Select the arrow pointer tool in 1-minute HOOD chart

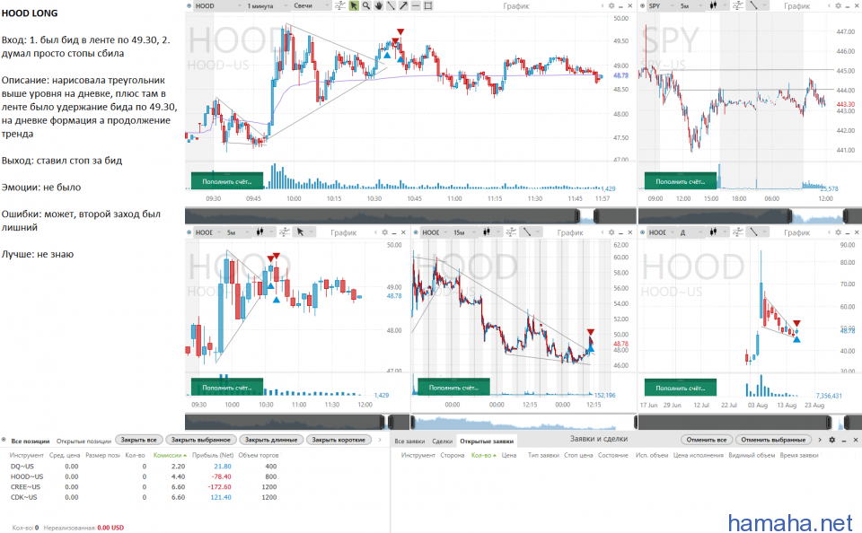(x=354, y=5)
